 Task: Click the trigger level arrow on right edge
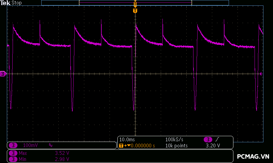(260, 74)
